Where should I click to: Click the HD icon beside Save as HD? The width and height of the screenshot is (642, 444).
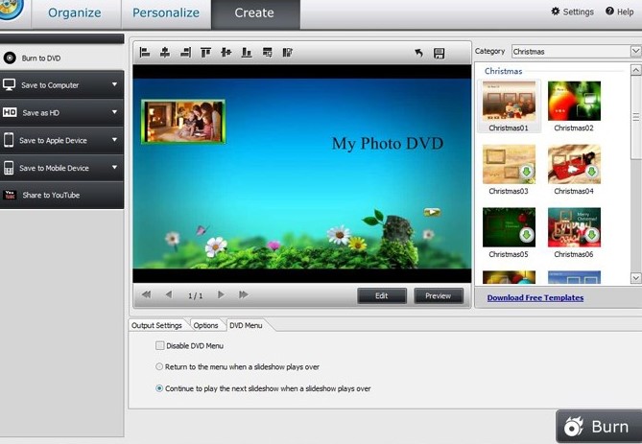pos(10,112)
